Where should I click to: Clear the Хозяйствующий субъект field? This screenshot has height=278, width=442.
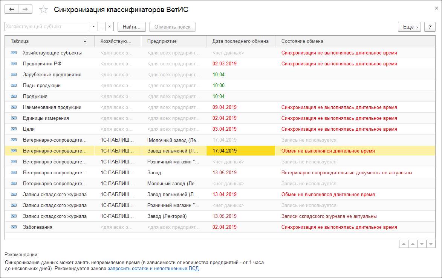pos(109,27)
